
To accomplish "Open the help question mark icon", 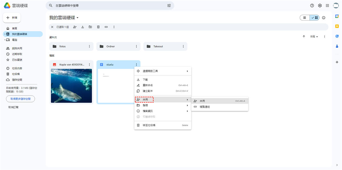I will 312,5.
